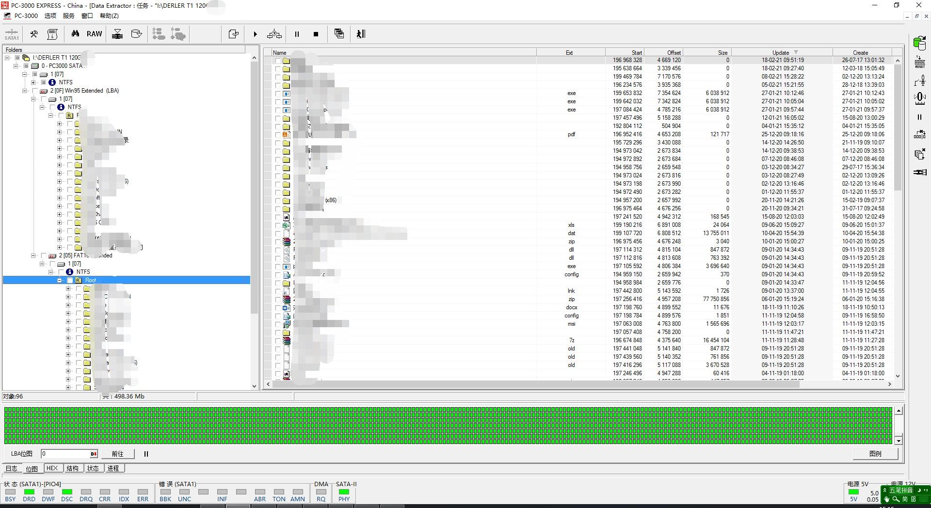The width and height of the screenshot is (931, 508).
Task: Expand the first NTFS node under 1 [07]
Action: pyautogui.click(x=33, y=82)
